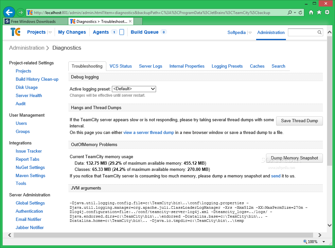Open the Build Queue link
335x248 pixels.
click(145, 32)
